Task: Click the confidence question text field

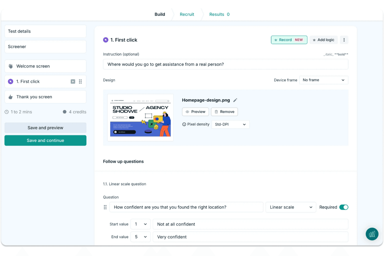Action: 186,207
